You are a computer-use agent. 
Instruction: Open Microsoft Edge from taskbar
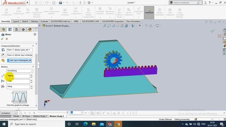point(85,124)
